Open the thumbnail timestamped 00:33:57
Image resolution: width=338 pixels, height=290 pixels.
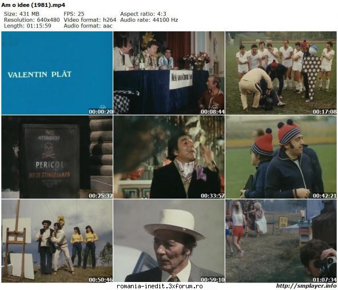169,157
